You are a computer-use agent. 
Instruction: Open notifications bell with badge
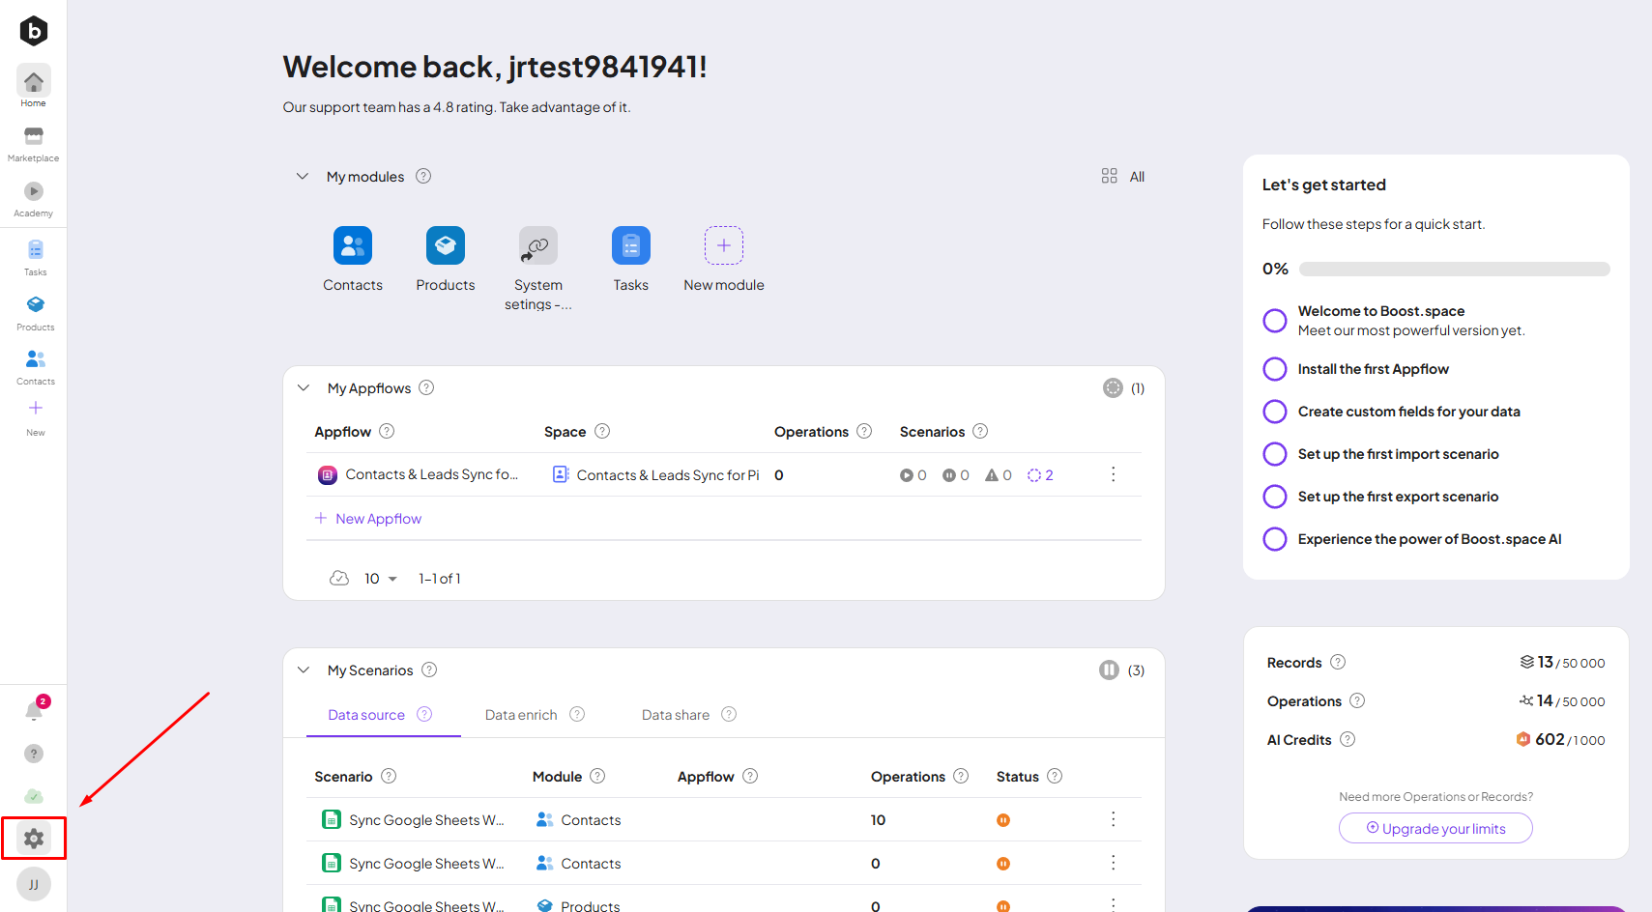tap(34, 712)
